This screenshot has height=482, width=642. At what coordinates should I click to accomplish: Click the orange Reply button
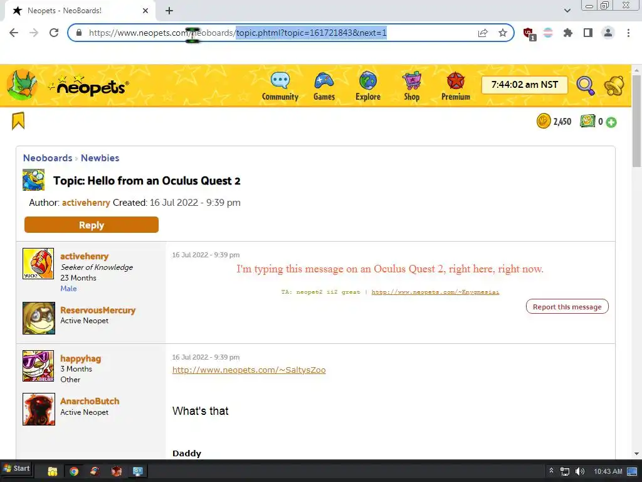click(92, 225)
